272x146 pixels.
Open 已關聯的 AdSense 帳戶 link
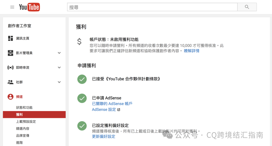[x=112, y=104]
